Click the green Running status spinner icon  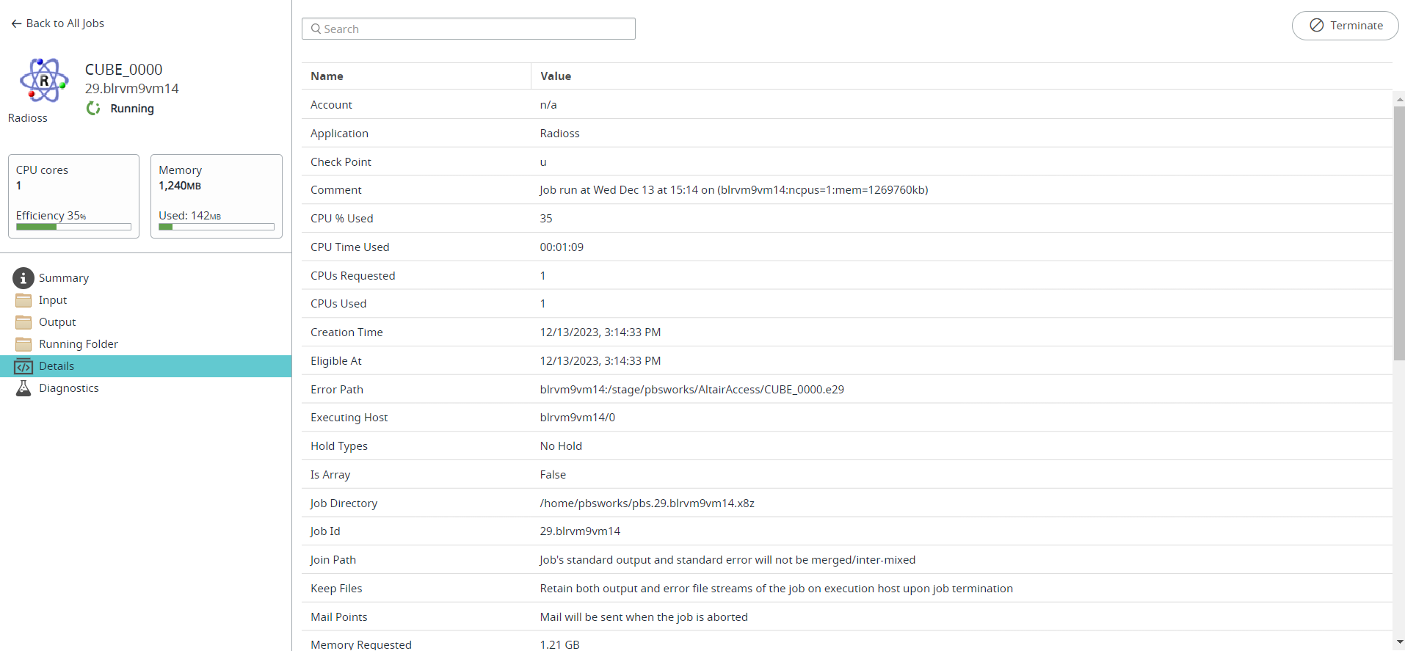tap(93, 109)
